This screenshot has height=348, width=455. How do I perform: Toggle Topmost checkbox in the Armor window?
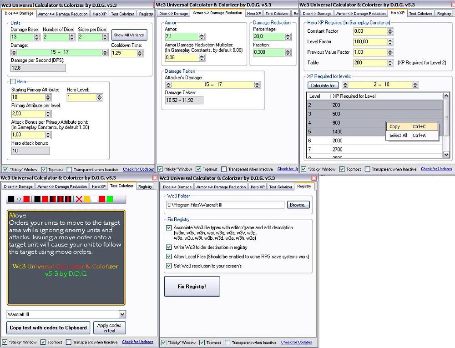click(198, 169)
